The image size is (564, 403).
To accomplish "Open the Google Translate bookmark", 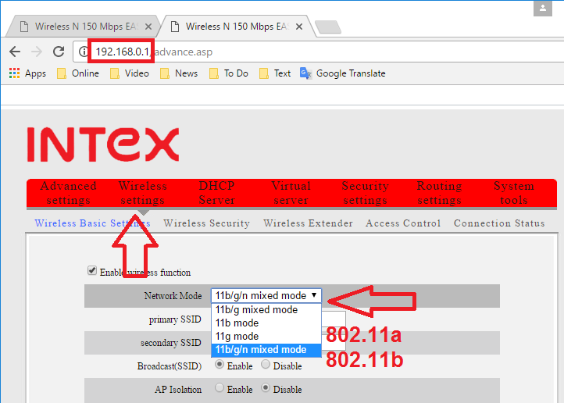I will click(343, 73).
